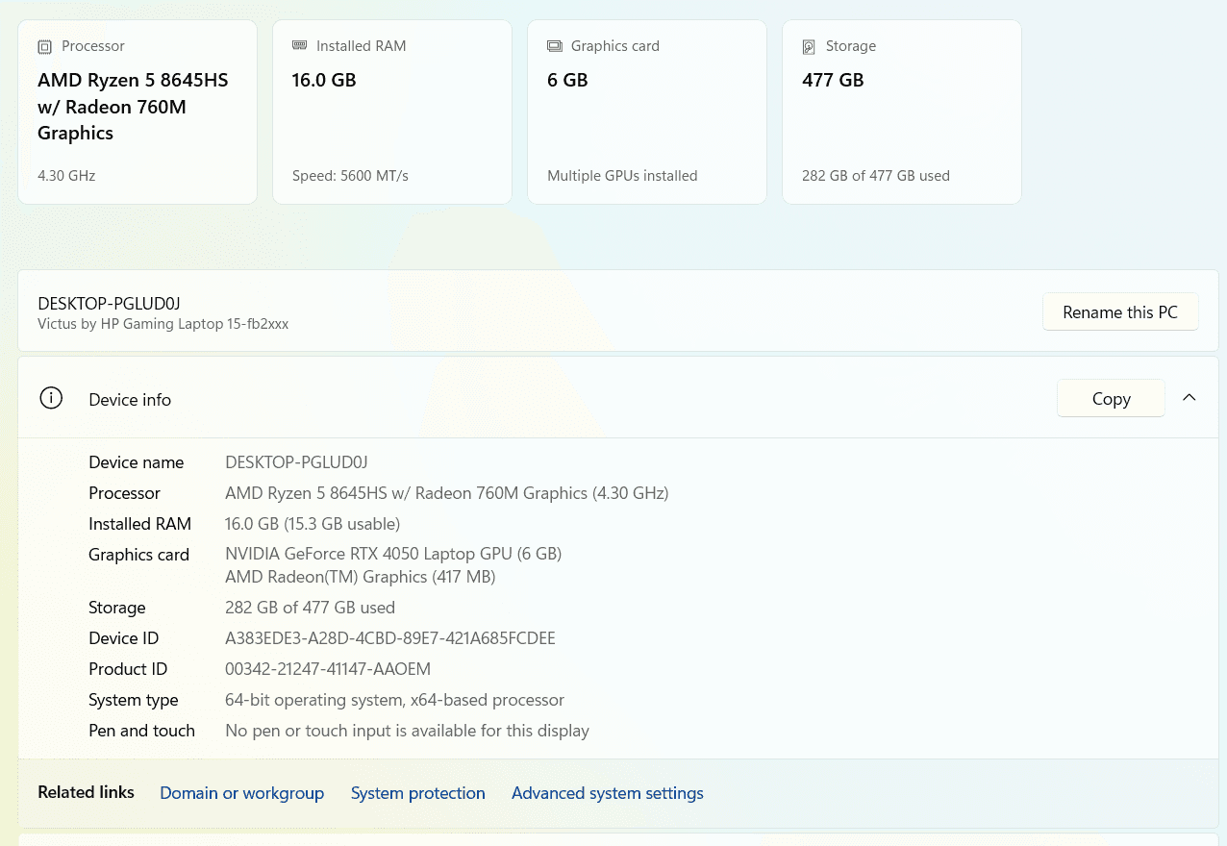Select '16.0 GB (15.3 GB usable)' value

(x=313, y=524)
